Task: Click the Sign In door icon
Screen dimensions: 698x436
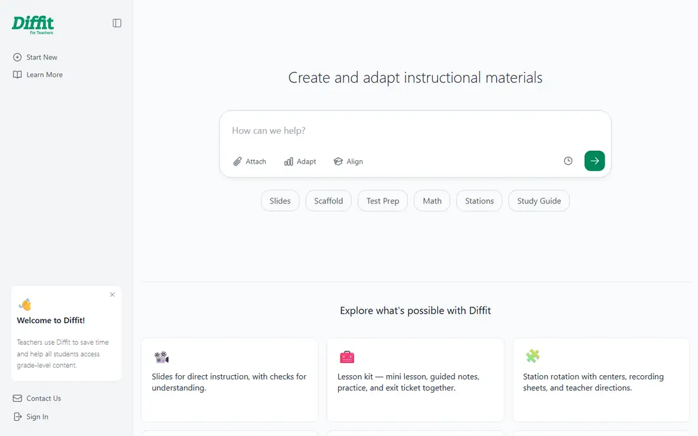Action: tap(17, 416)
